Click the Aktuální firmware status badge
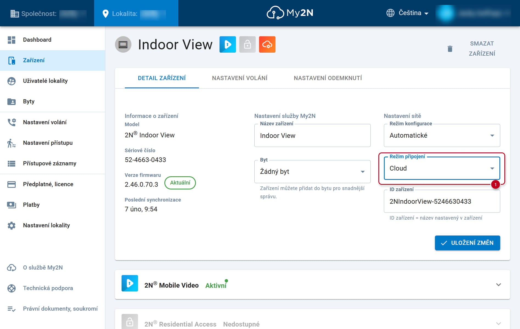Screen dimensions: 520x329 point(180,183)
